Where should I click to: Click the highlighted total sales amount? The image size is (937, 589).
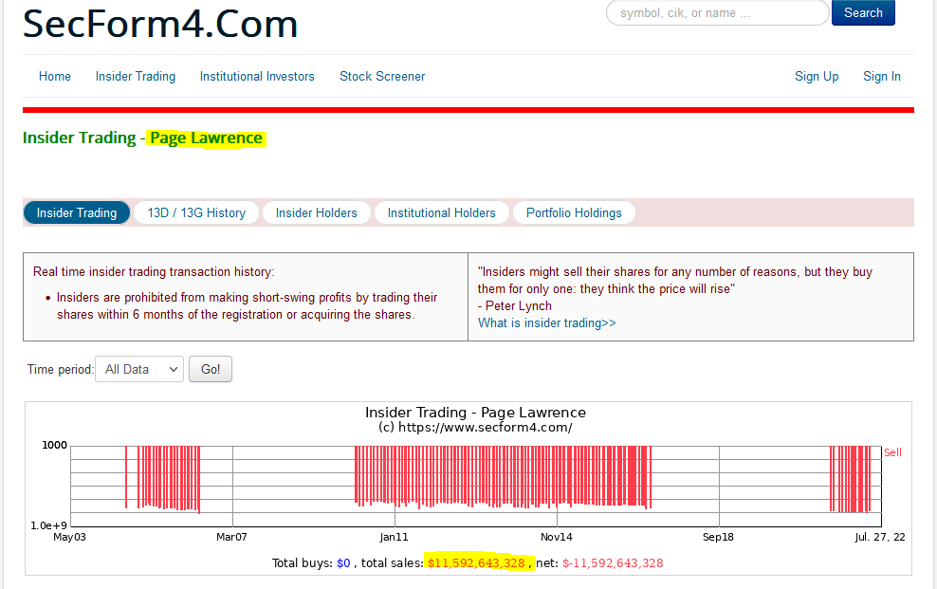(476, 563)
